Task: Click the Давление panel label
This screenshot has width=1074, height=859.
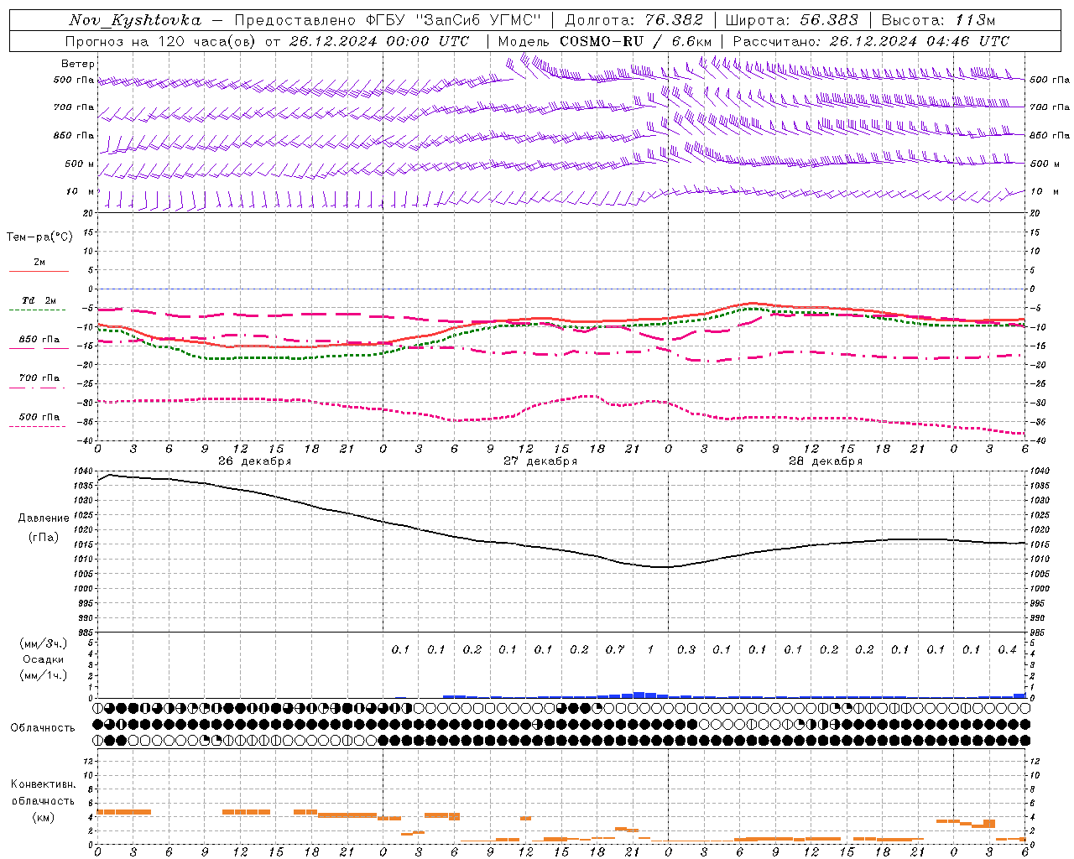Action: [44, 518]
